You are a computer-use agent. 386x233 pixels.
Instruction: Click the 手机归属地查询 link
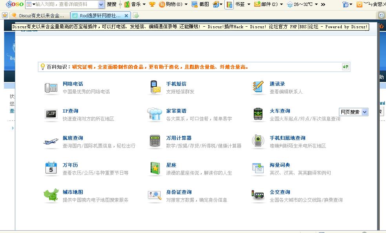click(288, 138)
